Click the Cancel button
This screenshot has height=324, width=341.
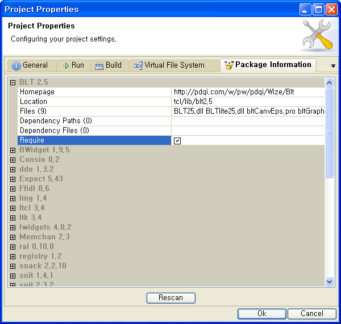(311, 314)
